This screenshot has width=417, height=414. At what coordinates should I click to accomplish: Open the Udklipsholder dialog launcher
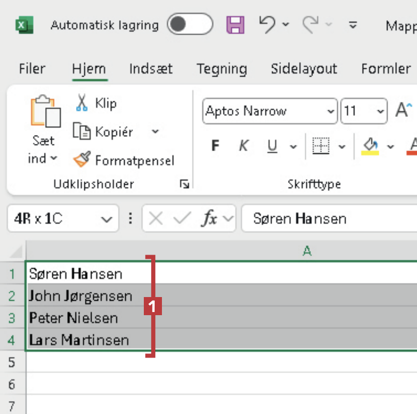tap(184, 184)
